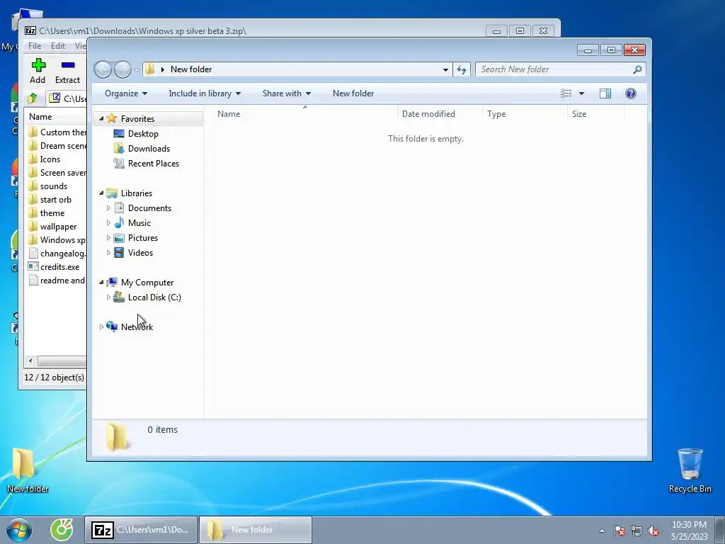The height and width of the screenshot is (544, 725).
Task: Click the Action Center flag icon
Action: [620, 531]
